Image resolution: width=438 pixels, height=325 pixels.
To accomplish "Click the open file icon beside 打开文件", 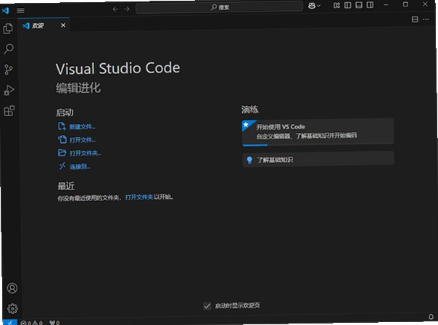I will tap(62, 139).
